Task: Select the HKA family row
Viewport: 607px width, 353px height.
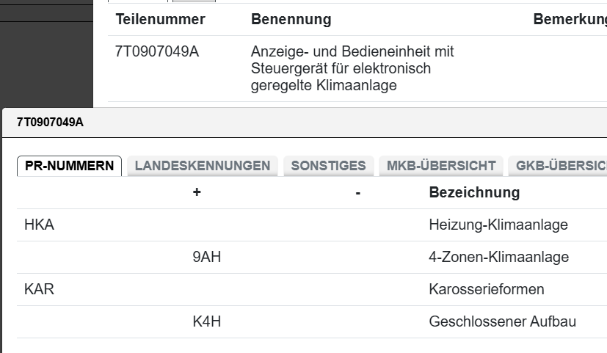Action: (x=40, y=225)
